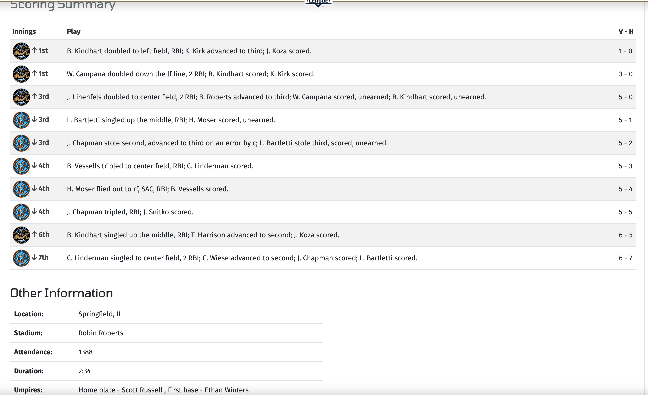Click the Play column header
Screen dimensions: 648x396
tap(74, 31)
